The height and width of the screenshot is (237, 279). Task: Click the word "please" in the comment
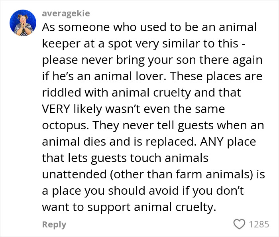coord(60,61)
